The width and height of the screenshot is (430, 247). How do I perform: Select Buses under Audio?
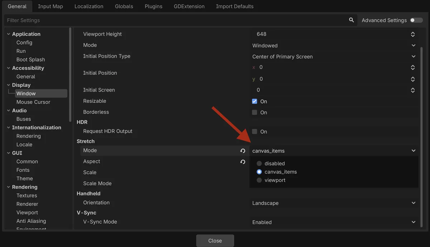click(x=24, y=119)
